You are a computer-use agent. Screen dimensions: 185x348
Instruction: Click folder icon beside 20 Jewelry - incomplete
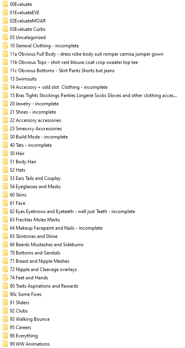coord(5,104)
